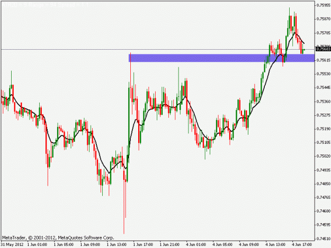Click the 1 Jun 05:00 time label

coord(64,245)
